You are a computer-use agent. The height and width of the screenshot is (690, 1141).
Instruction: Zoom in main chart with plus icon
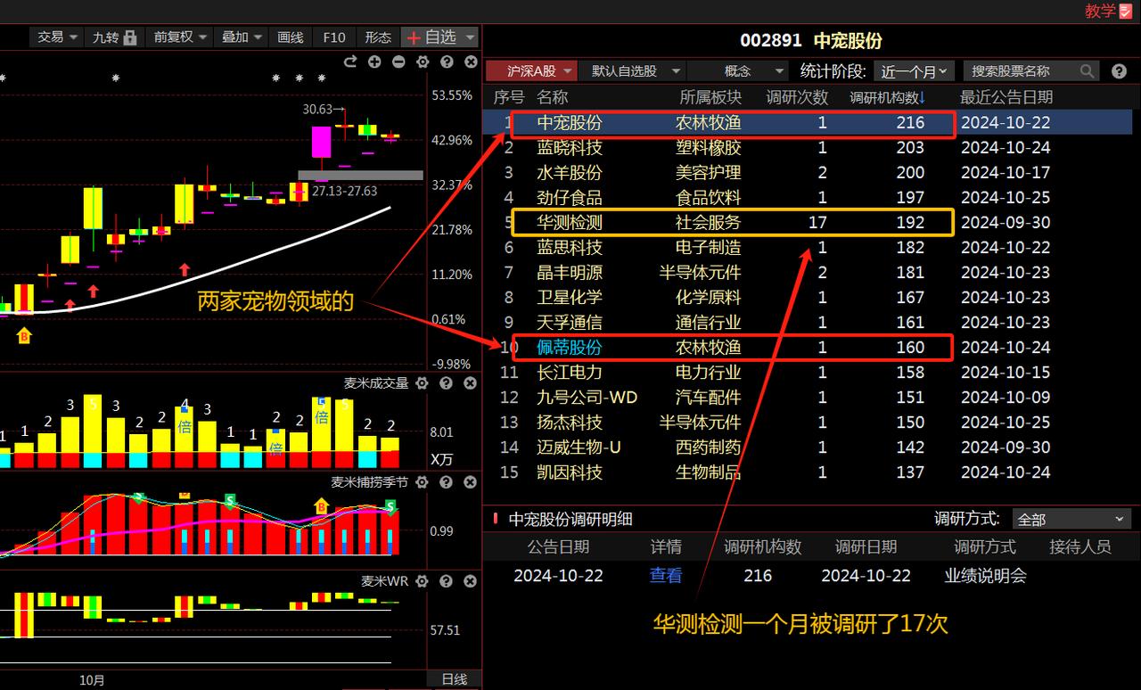374,62
